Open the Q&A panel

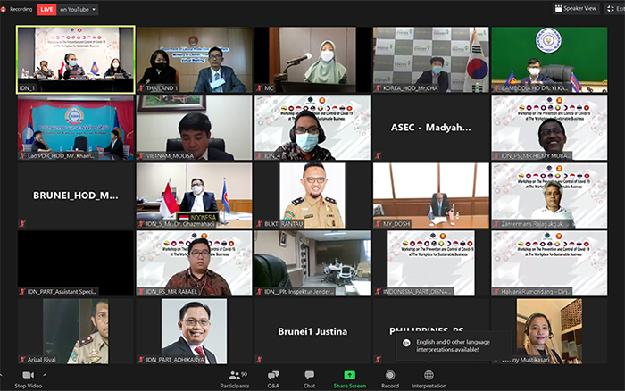pos(273,378)
